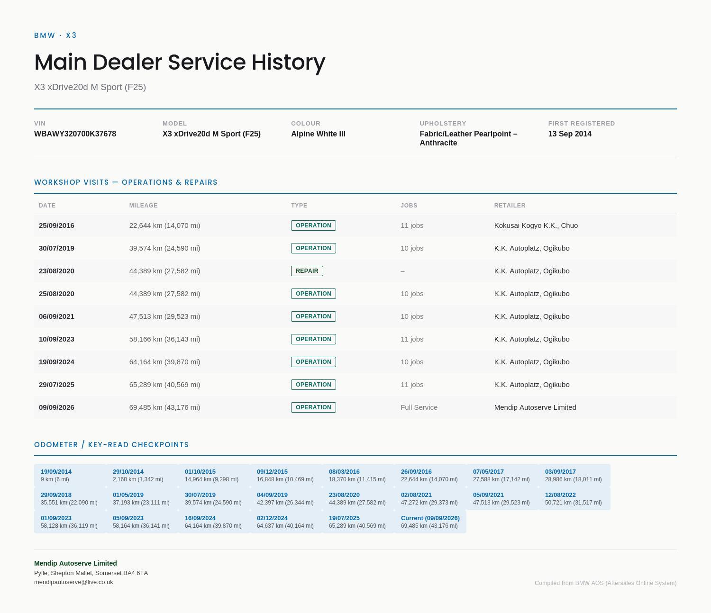Click the 01/10/2015 checkpoint card
Viewport: 711px width, 613px height.
point(214,476)
